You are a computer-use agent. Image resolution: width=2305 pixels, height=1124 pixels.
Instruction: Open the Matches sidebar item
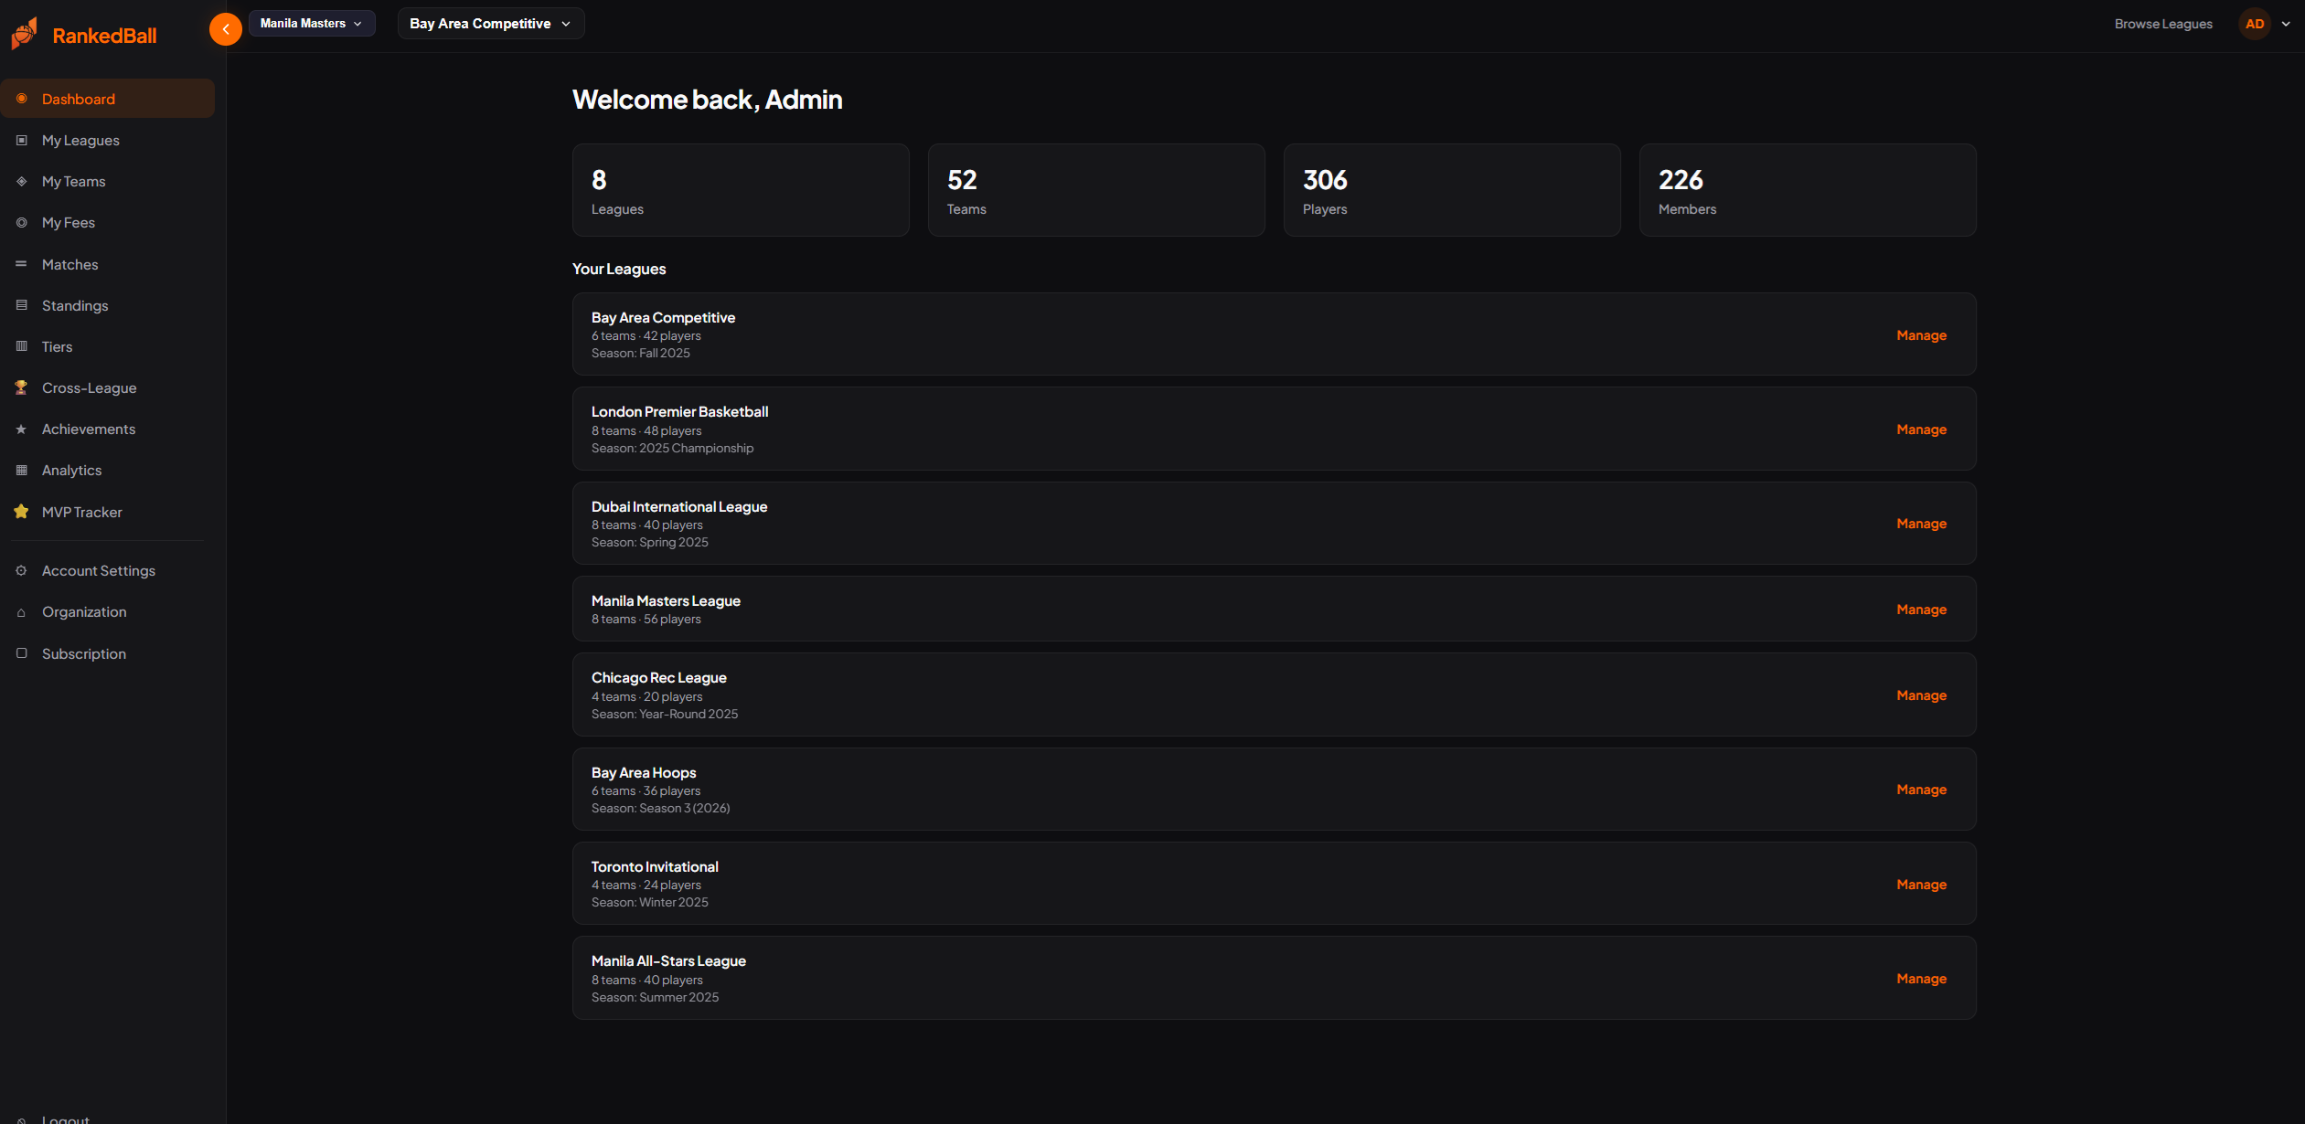69,264
